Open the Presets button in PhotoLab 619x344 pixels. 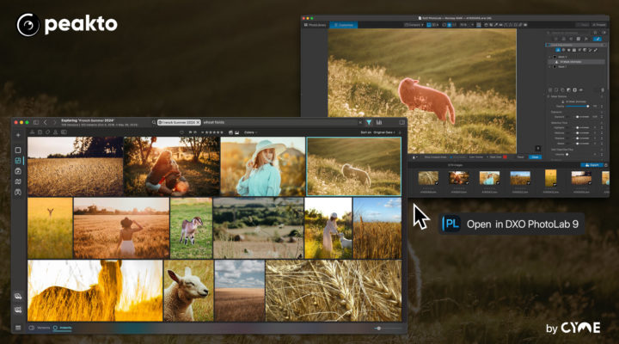(600, 25)
